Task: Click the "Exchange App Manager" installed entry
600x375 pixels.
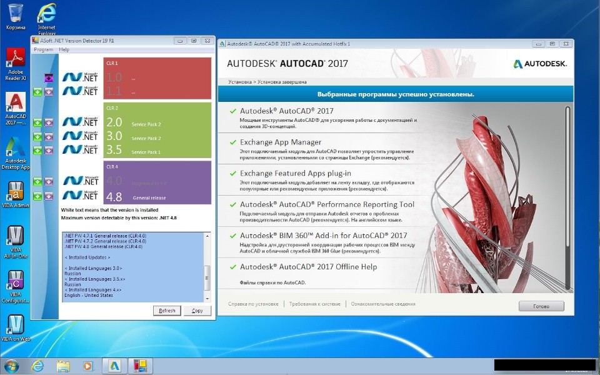Action: [x=281, y=142]
